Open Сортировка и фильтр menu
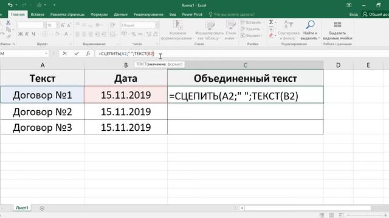Viewport: 389px width, 218px height. pyautogui.click(x=288, y=30)
